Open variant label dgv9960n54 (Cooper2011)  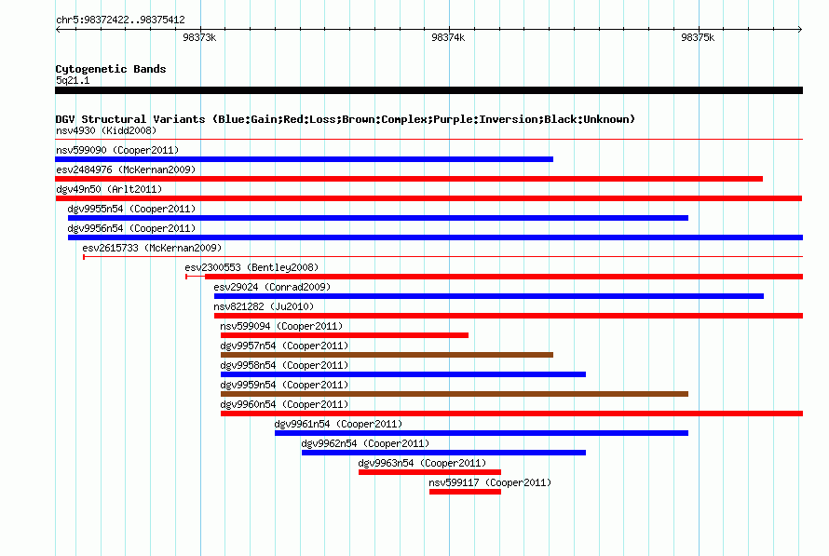[284, 404]
